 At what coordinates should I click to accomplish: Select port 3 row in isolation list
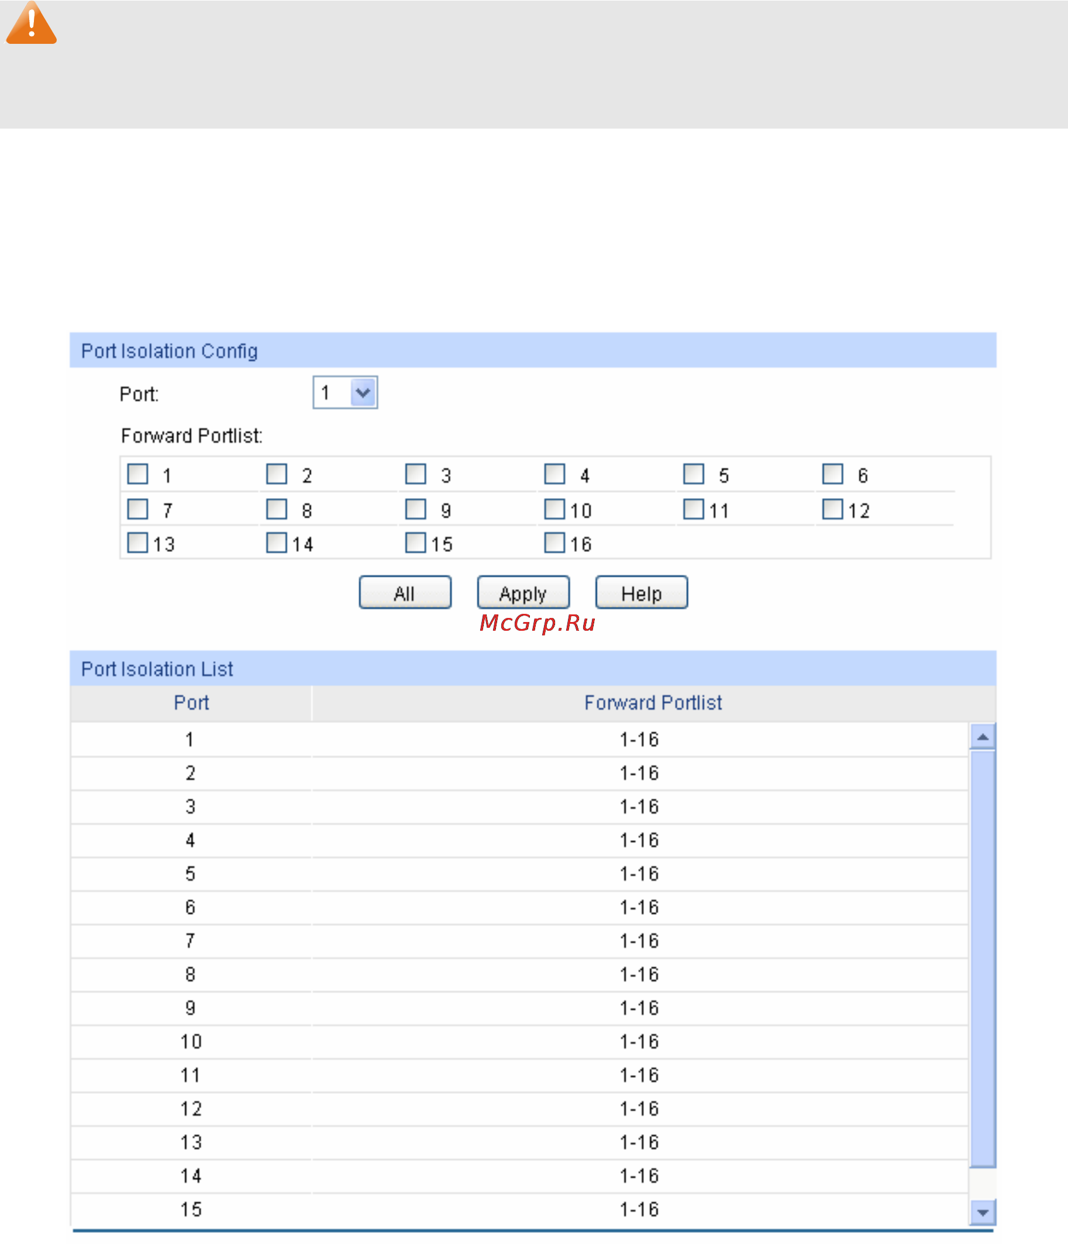pyautogui.click(x=519, y=807)
